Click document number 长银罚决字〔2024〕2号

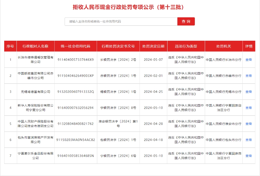[x=118, y=60]
